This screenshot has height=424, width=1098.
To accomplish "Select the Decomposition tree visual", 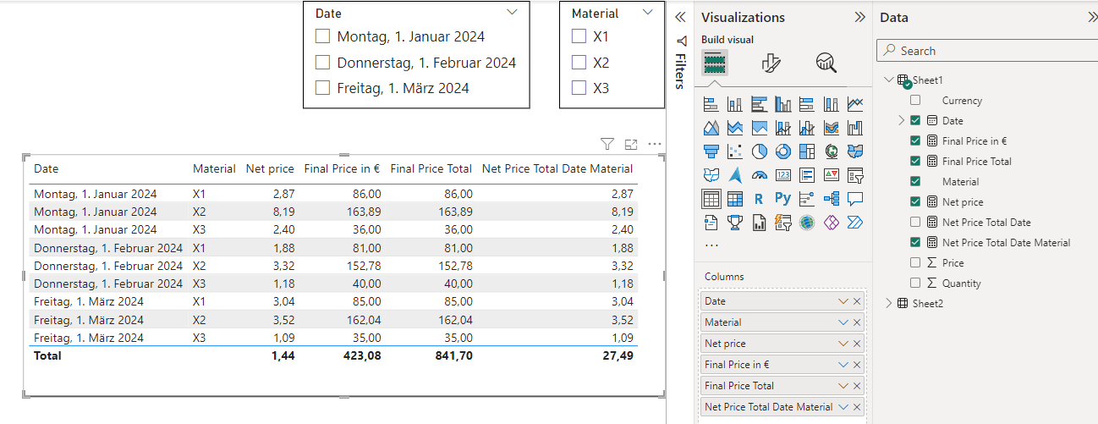I will pos(832,199).
